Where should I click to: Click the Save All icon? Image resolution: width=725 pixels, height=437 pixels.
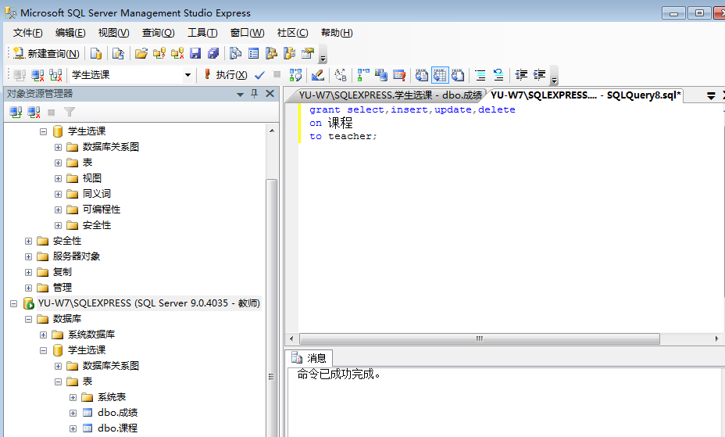[x=213, y=54]
